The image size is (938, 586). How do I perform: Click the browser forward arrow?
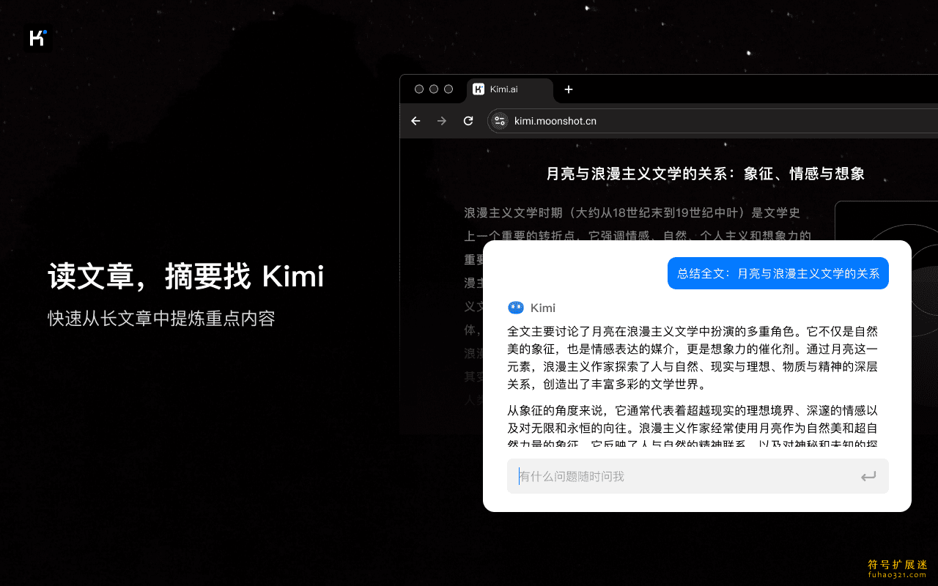[x=442, y=121]
